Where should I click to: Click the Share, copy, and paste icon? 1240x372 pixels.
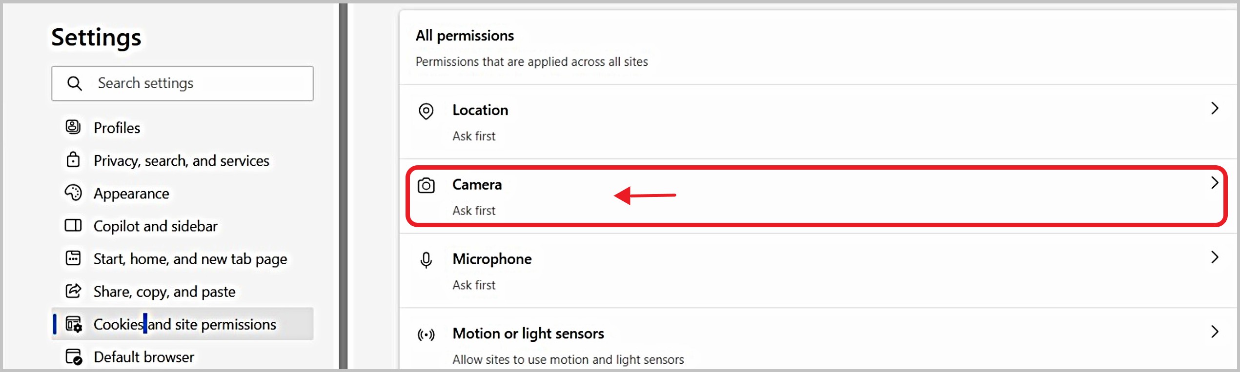pos(73,291)
